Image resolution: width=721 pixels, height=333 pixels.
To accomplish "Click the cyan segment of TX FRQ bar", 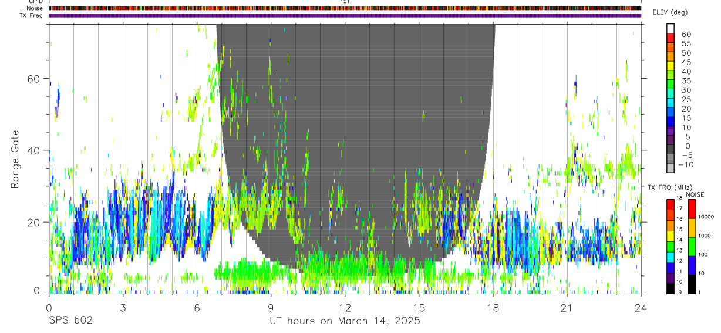I will [x=670, y=257].
